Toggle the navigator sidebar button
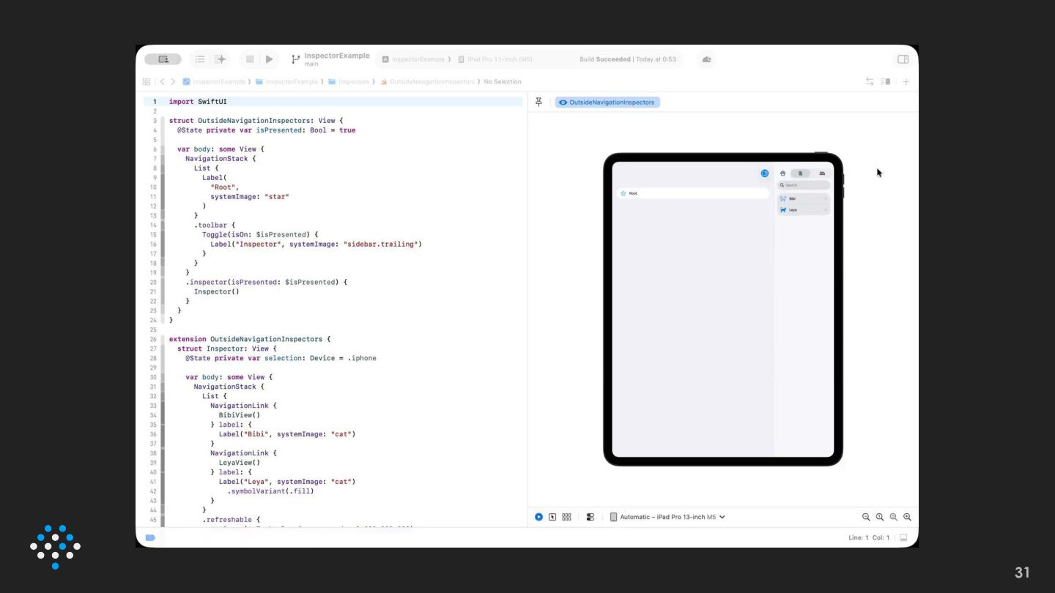 coord(163,59)
